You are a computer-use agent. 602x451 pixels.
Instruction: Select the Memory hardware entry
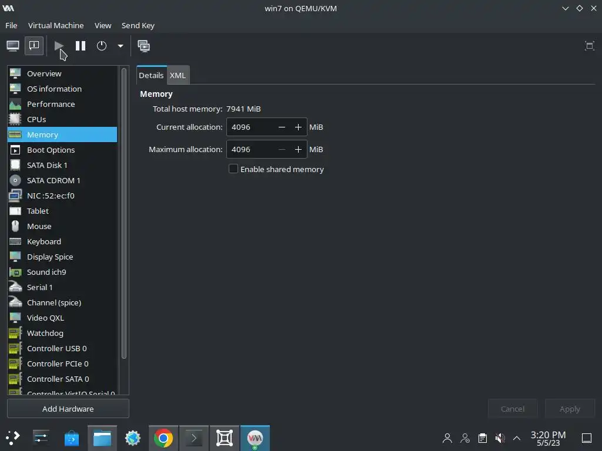tap(62, 134)
